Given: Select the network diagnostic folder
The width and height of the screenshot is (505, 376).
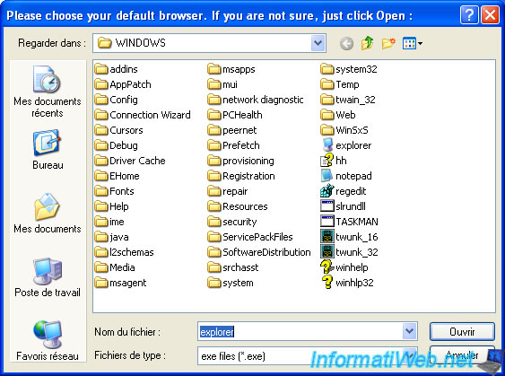Looking at the screenshot, I should pyautogui.click(x=256, y=100).
